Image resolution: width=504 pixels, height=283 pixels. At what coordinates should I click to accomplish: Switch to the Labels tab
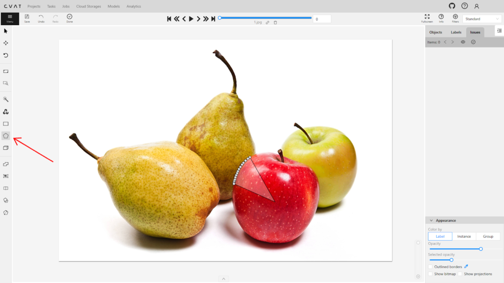click(456, 32)
